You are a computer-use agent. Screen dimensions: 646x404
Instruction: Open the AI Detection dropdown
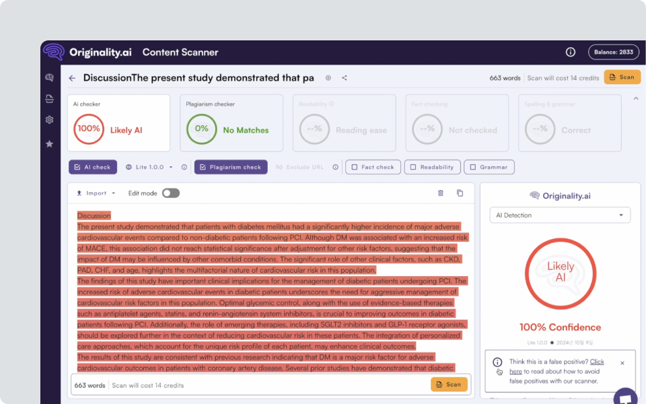point(560,215)
